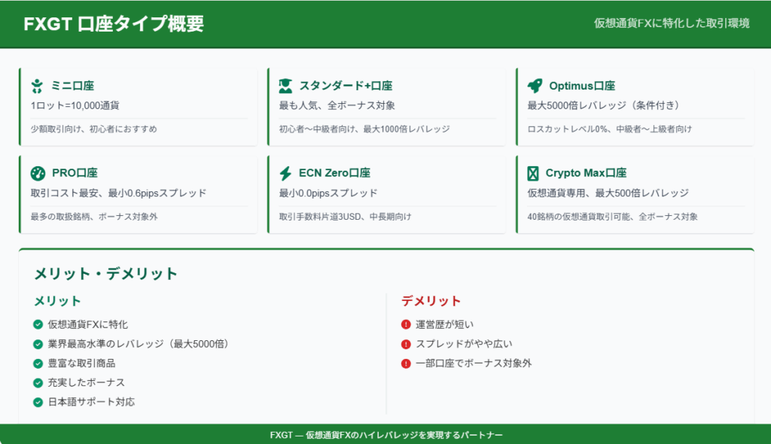Click the check icon beside 充実したボーナス
Screen dimensions: 771x444
pyautogui.click(x=38, y=382)
